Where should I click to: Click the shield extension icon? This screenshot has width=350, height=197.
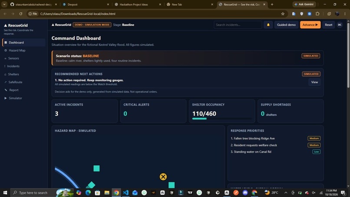301,14
